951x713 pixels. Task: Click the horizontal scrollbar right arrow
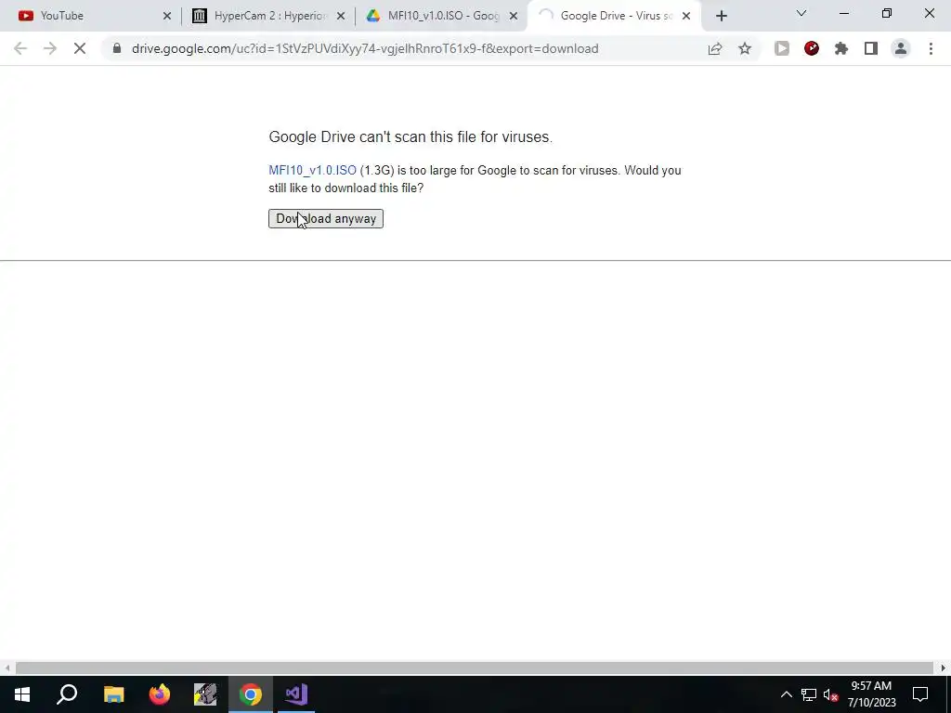[944, 668]
